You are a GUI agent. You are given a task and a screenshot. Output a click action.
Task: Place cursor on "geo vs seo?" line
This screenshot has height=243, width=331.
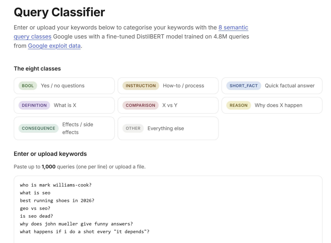point(35,208)
